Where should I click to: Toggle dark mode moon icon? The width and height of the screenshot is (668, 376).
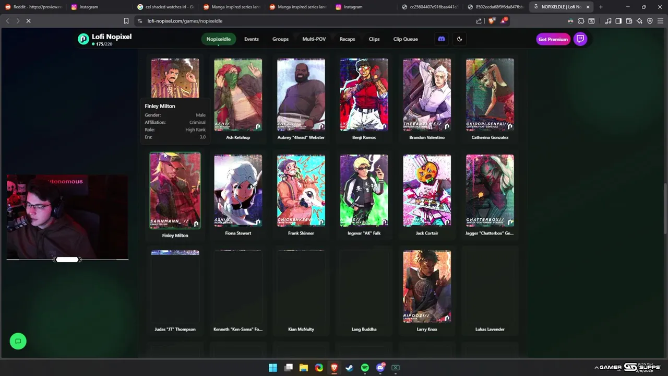point(459,39)
